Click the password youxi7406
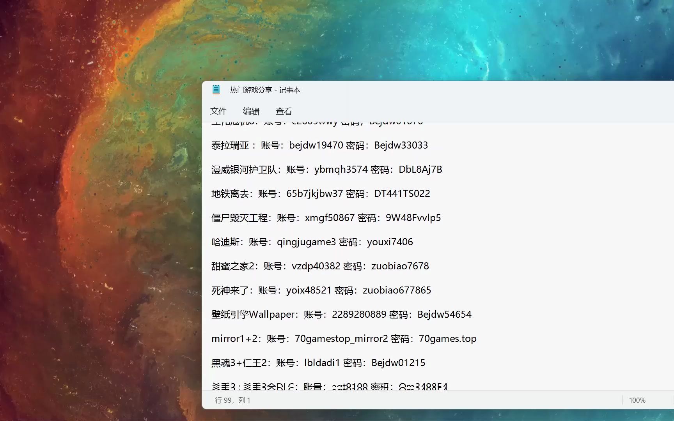Screen dimensions: 674x421 point(390,242)
